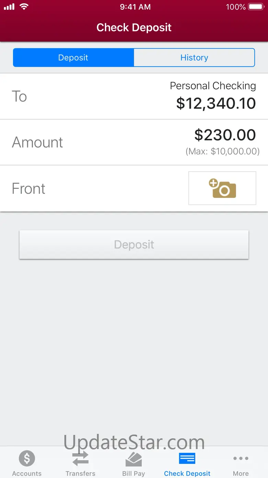268x478 pixels.
Task: Tap the cellular signal bars
Action: click(x=9, y=7)
